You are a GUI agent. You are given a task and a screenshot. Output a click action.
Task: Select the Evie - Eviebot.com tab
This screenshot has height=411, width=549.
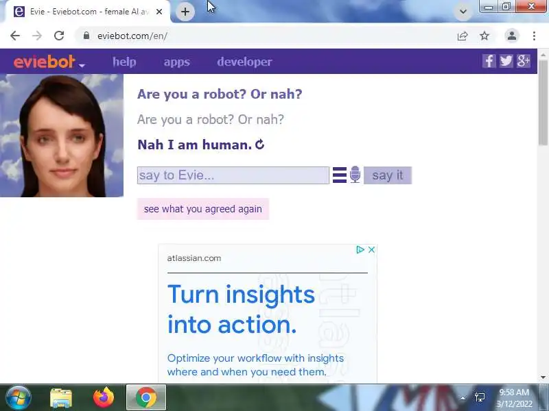point(88,12)
